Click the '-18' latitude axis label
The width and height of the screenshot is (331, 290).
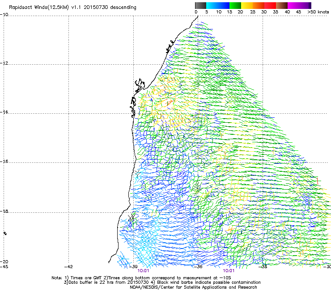(x=4, y=211)
